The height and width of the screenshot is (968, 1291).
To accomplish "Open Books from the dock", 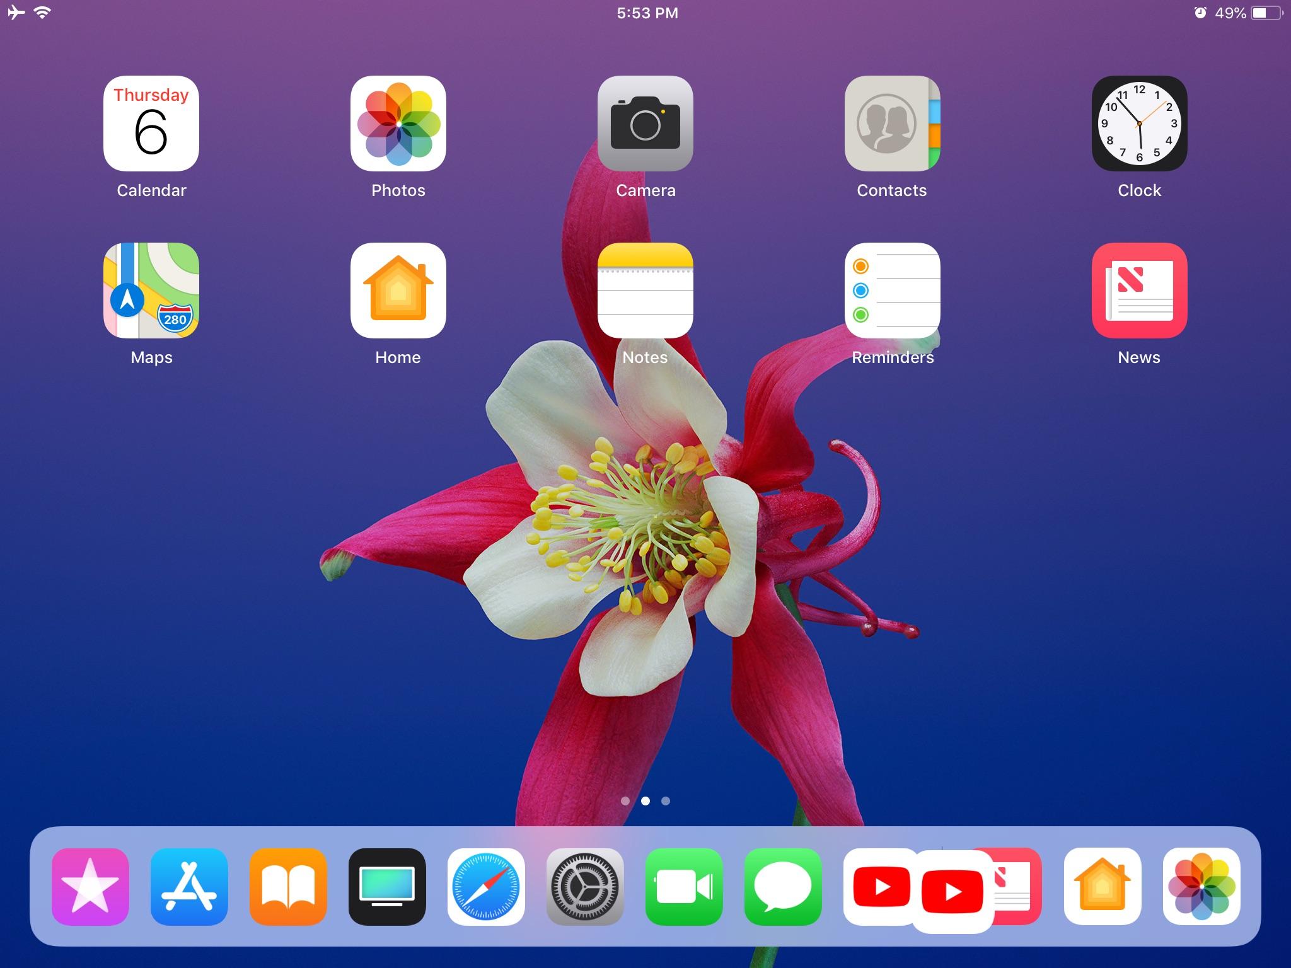I will coord(287,887).
